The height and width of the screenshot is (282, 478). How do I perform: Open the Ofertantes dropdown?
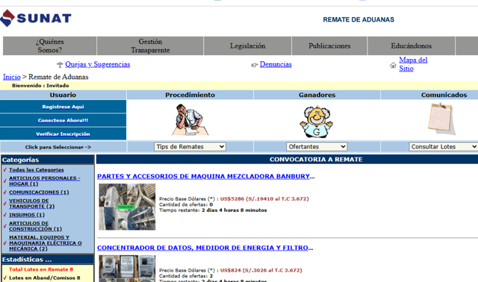(x=317, y=147)
